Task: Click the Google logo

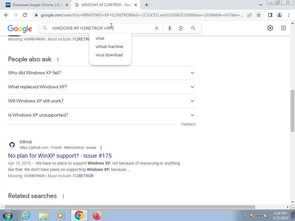Action: point(20,28)
